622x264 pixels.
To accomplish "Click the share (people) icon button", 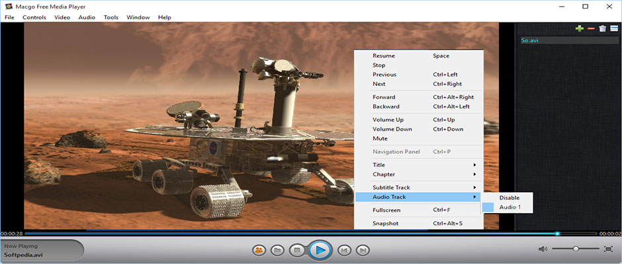I will pos(259,250).
